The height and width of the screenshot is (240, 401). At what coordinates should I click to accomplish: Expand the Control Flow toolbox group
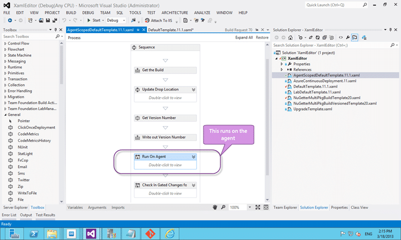[5, 43]
